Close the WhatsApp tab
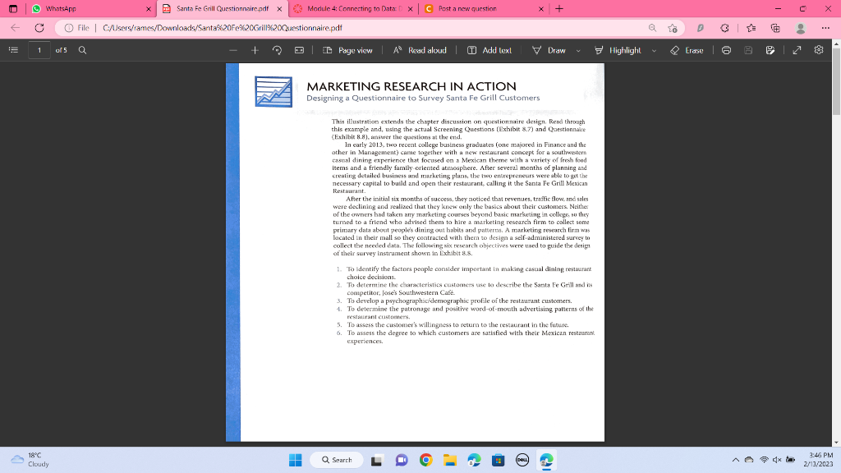 point(149,8)
